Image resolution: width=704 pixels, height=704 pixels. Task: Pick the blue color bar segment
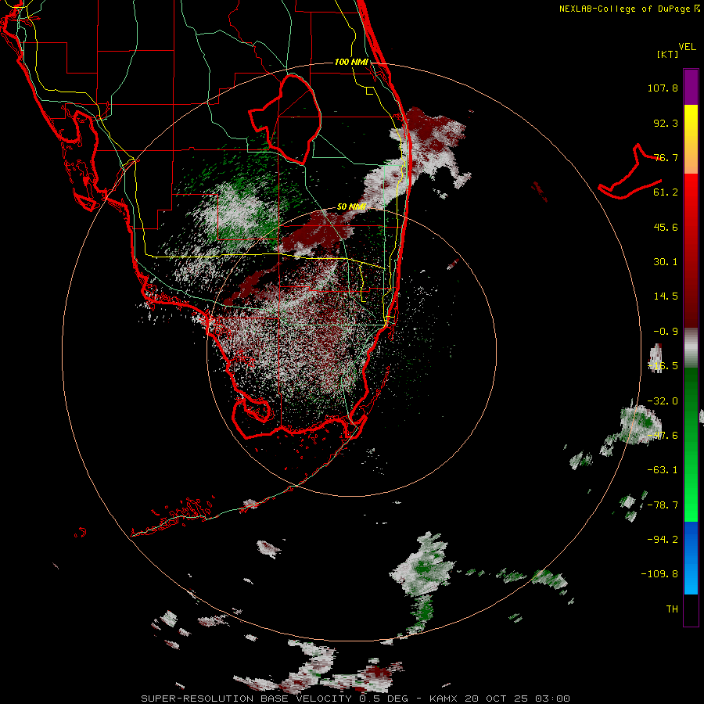click(x=691, y=539)
